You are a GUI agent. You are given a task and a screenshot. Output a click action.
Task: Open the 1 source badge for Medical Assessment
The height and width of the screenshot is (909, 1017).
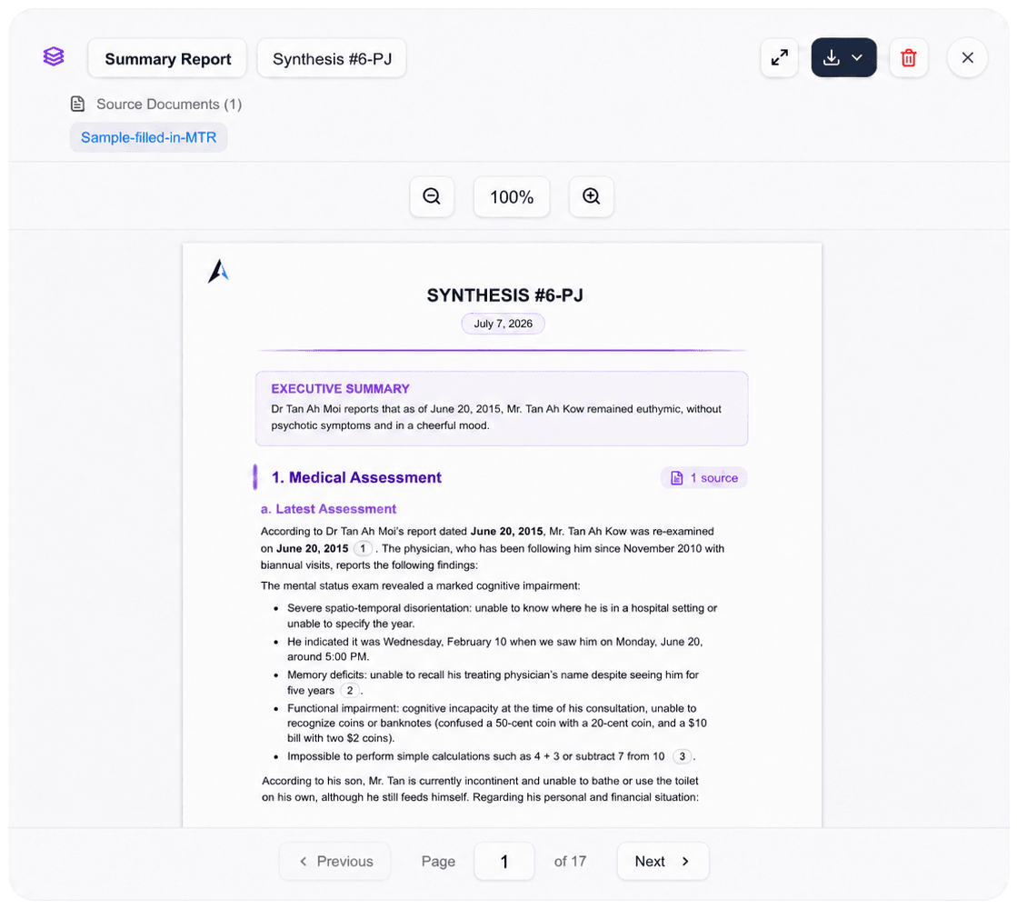703,478
